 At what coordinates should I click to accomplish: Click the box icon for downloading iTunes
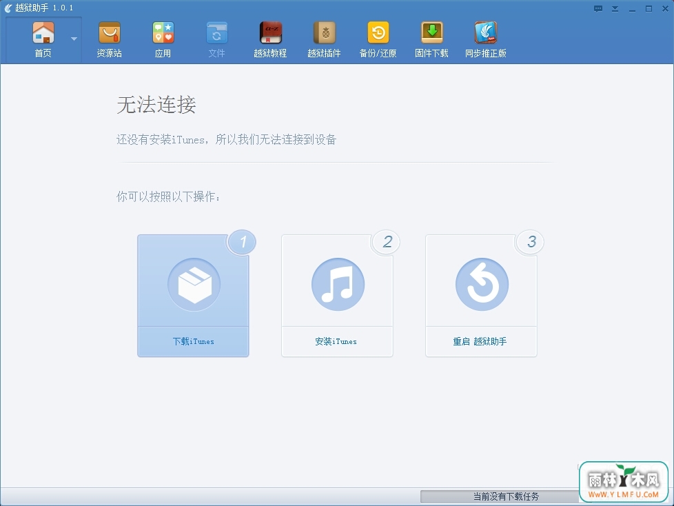point(194,284)
